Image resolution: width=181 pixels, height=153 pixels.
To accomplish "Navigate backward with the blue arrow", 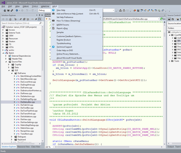I will 17,11.
